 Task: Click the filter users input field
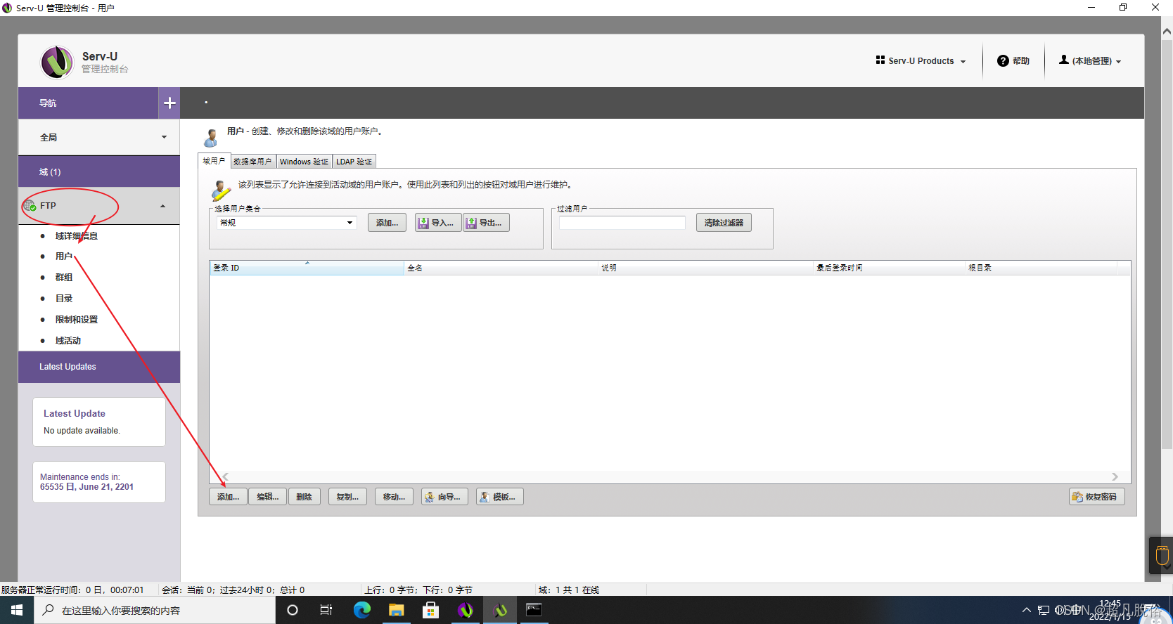coord(622,223)
